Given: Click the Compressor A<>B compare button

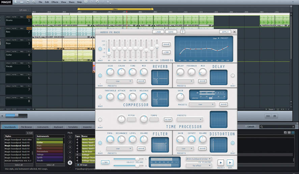Looking at the screenshot, I should (x=223, y=104).
